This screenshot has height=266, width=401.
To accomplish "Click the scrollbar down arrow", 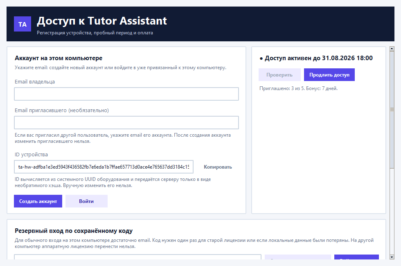I will click(392, 257).
